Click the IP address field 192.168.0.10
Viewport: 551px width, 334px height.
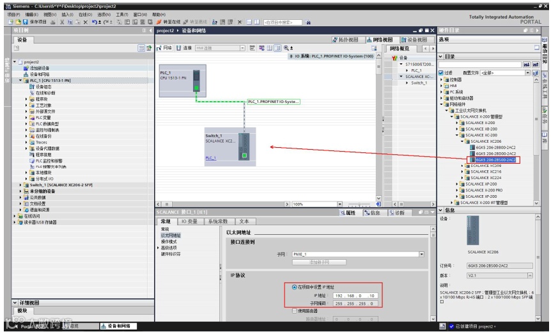(355, 296)
